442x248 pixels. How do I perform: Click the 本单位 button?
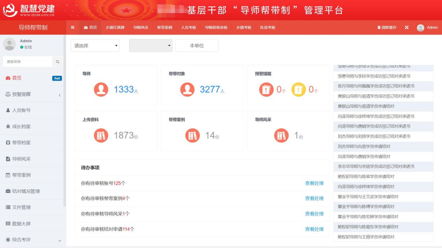pyautogui.click(x=197, y=46)
